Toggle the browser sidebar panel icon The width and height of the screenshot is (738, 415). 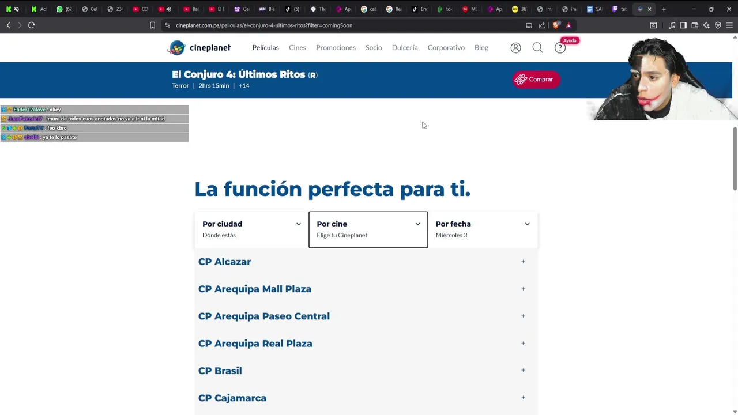[x=683, y=25]
